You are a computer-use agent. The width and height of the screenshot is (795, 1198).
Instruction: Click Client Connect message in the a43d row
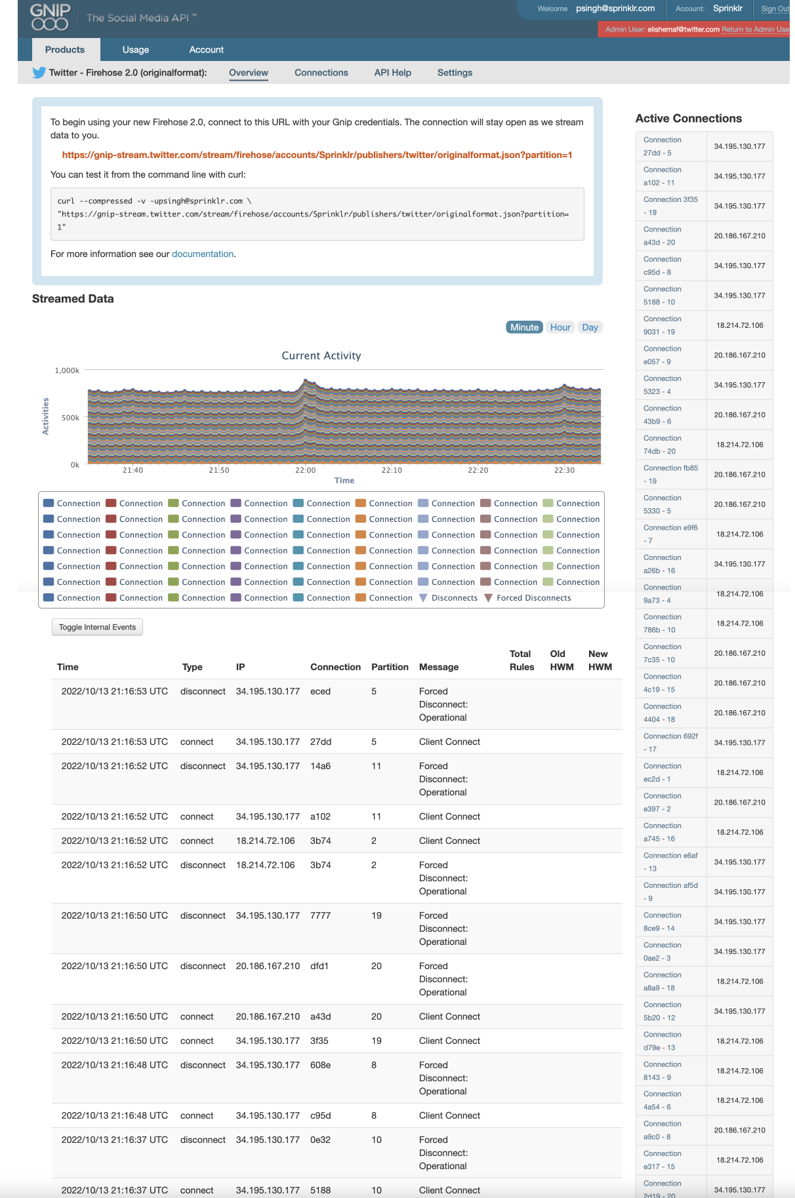[449, 1017]
